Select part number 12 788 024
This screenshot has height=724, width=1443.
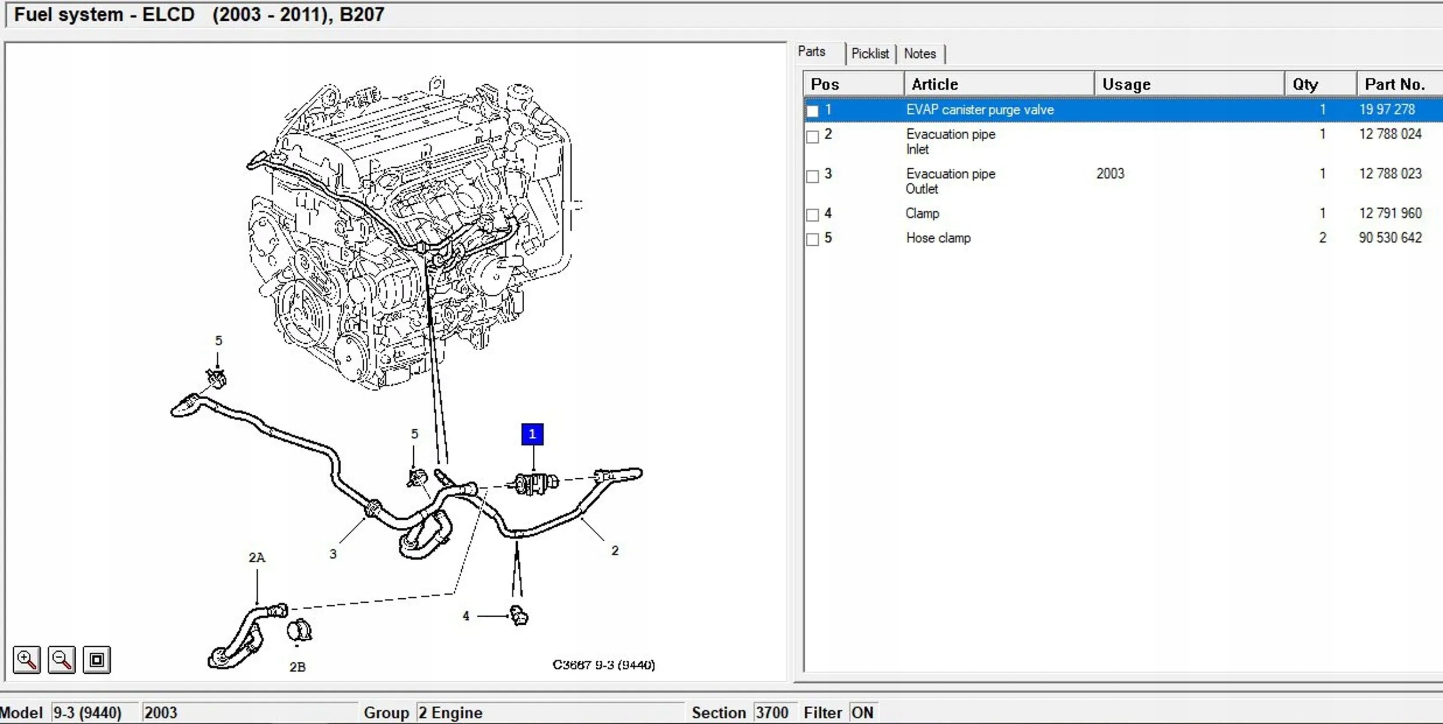[x=1390, y=134]
